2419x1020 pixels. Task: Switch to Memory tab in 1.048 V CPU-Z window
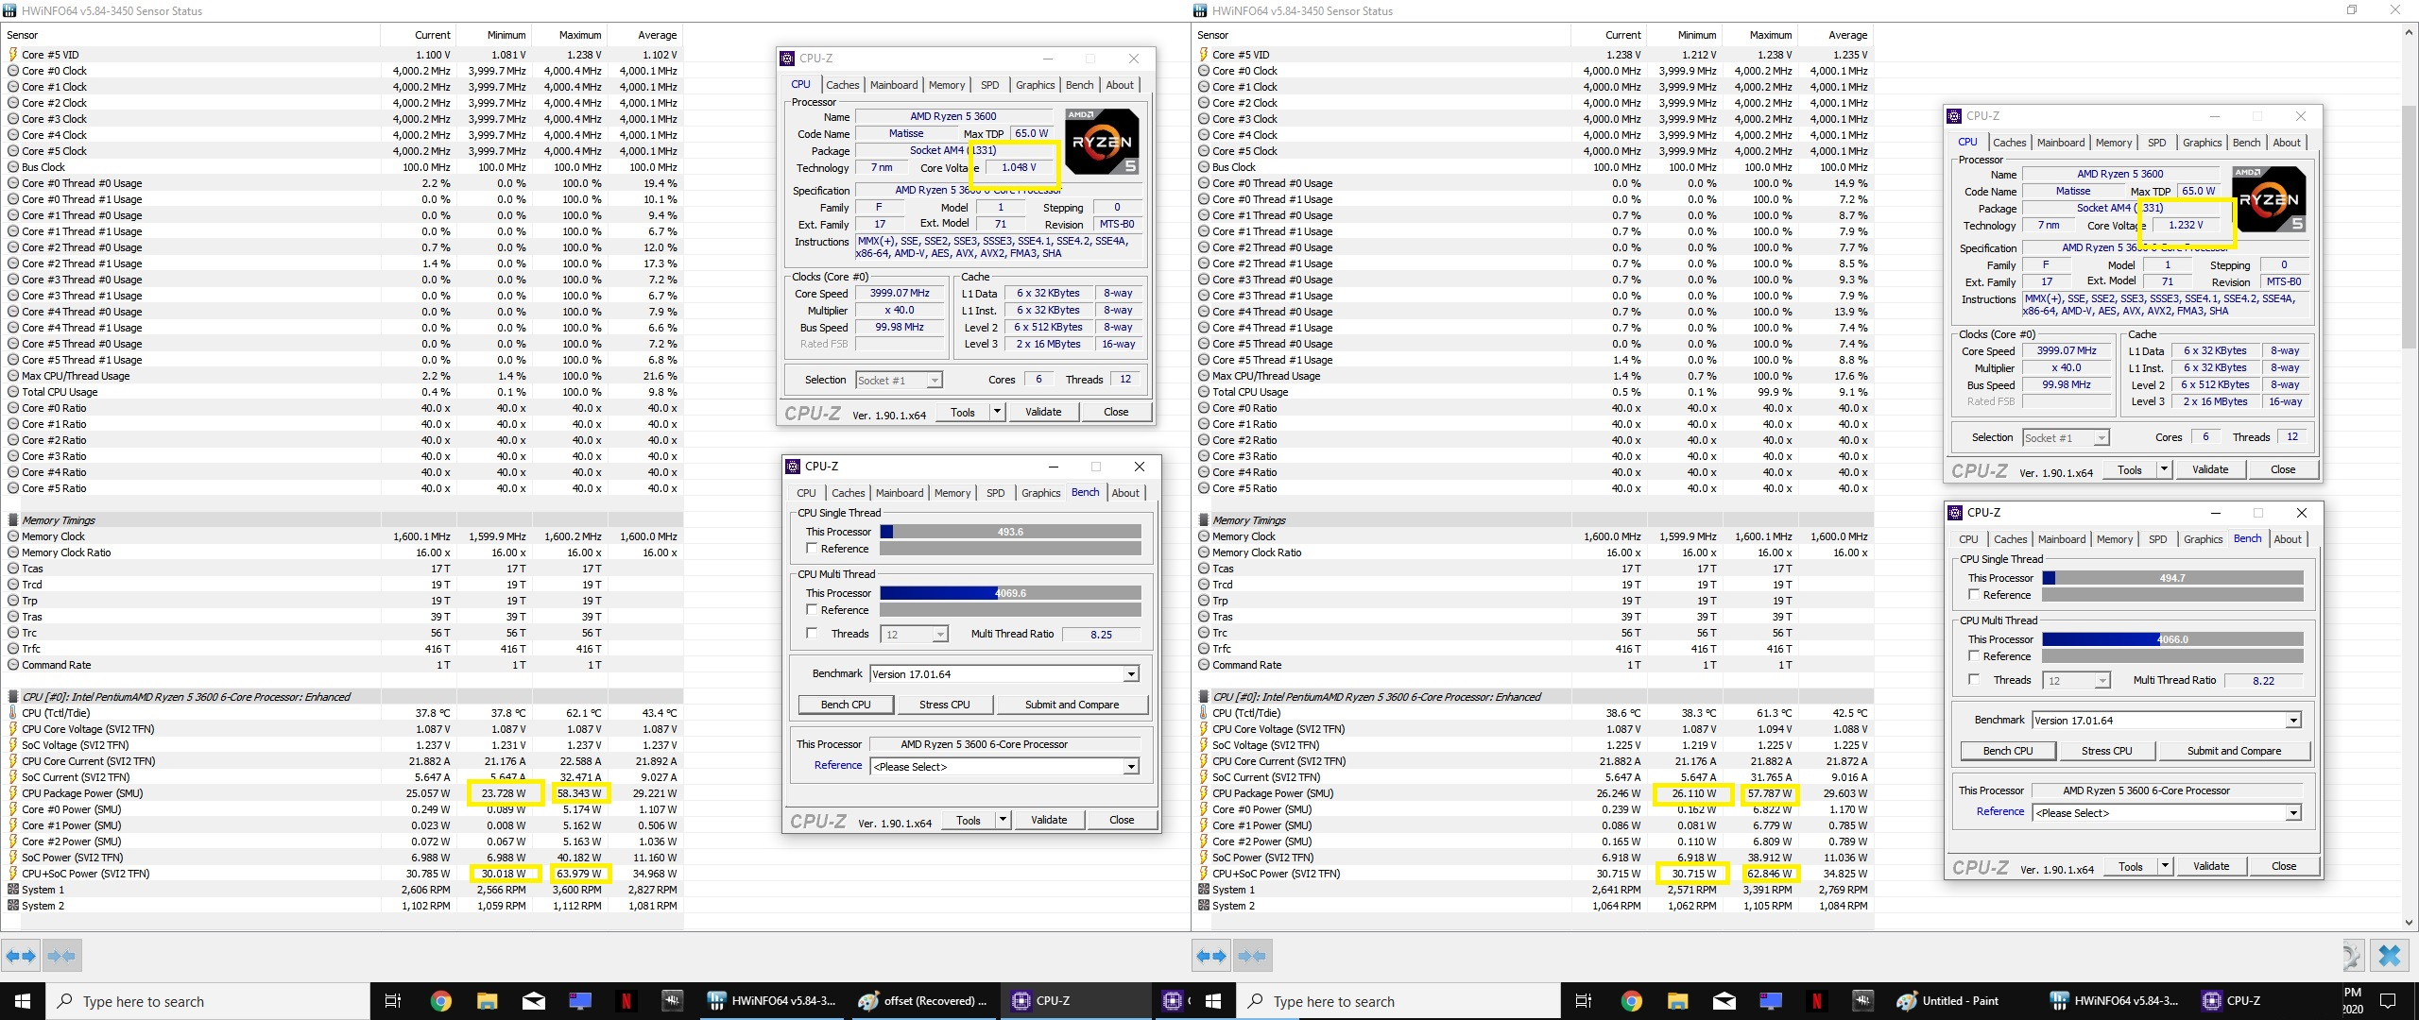[x=946, y=85]
